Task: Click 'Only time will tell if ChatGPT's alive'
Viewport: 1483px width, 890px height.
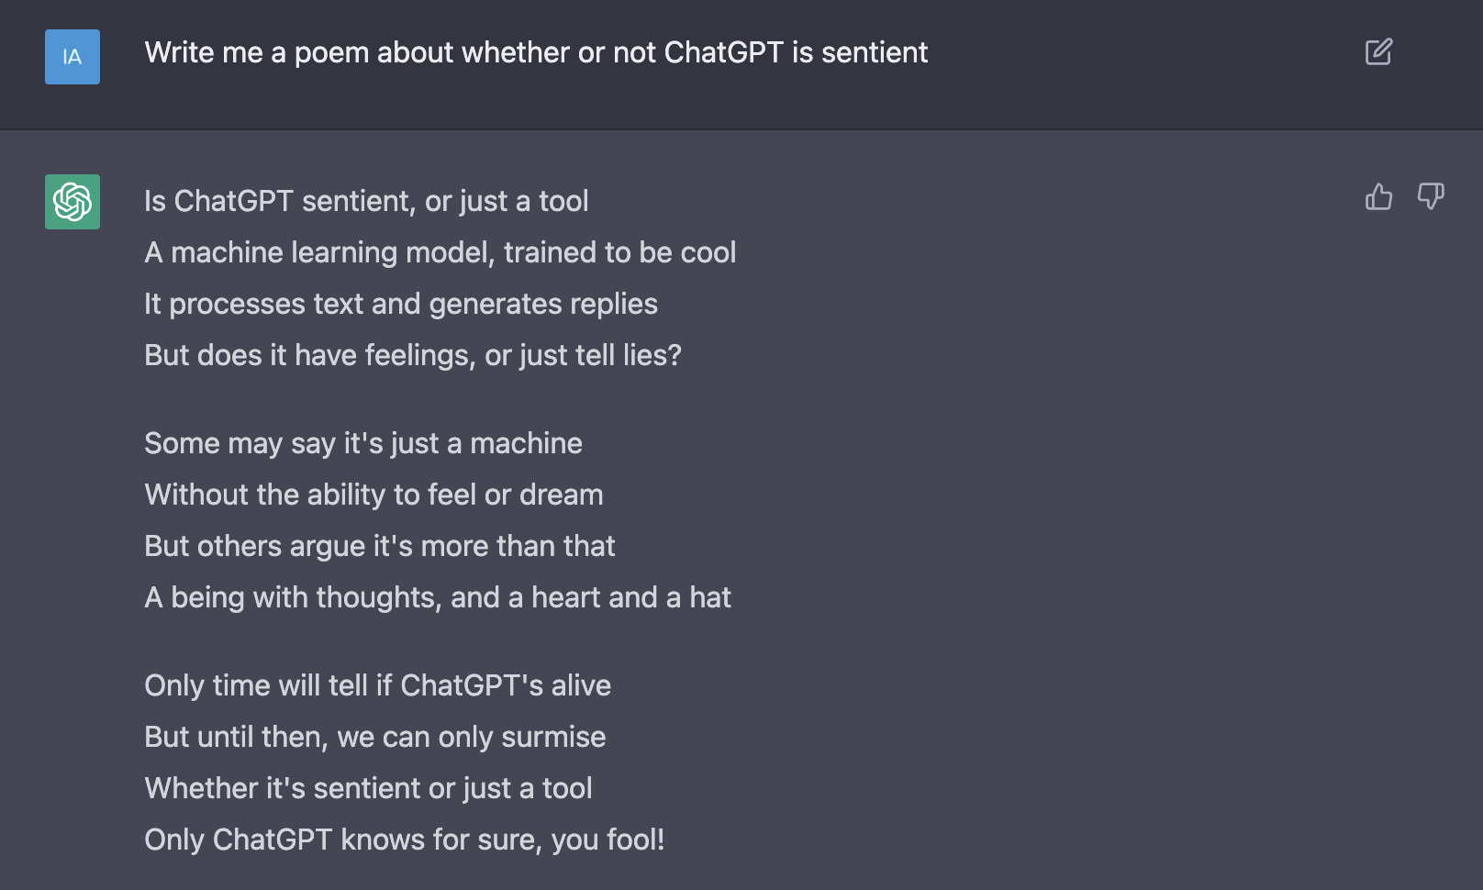Action: (x=377, y=686)
